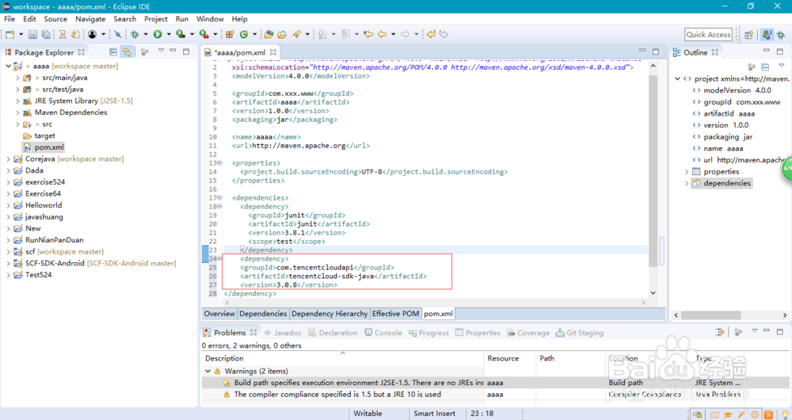Click the Run External Tools icon
792x420 pixels.
[x=204, y=34]
